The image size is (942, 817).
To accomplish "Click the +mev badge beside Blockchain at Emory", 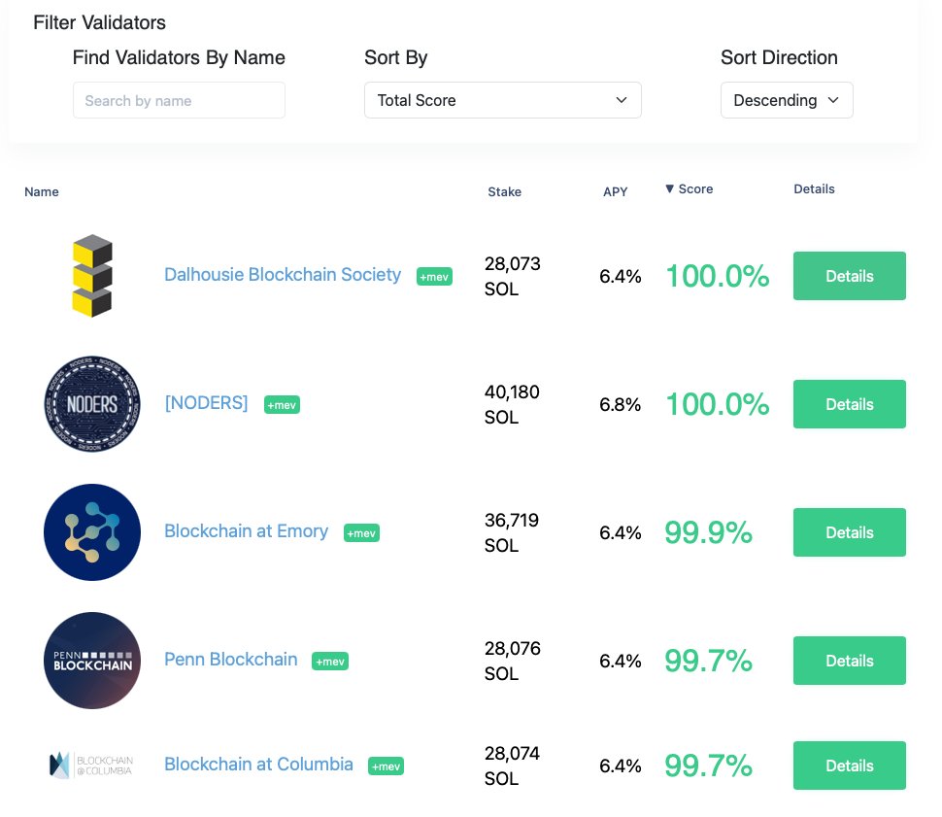I will click(361, 532).
